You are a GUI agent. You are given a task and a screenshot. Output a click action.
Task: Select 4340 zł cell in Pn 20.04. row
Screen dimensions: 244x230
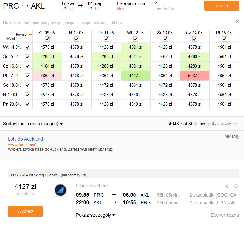click(x=136, y=104)
